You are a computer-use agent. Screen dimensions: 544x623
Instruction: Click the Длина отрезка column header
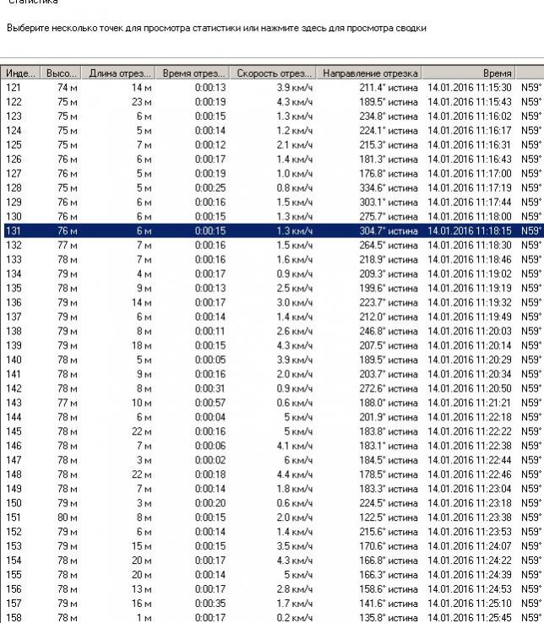click(121, 73)
